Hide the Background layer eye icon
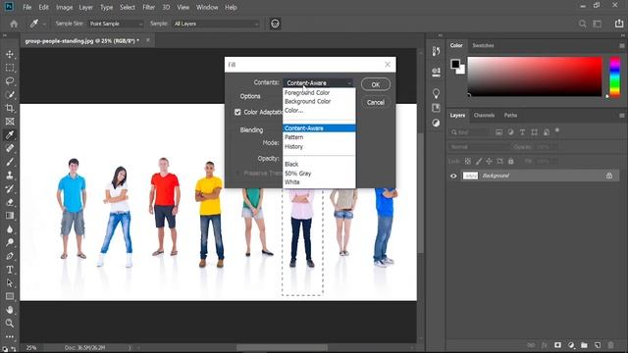 click(x=453, y=176)
